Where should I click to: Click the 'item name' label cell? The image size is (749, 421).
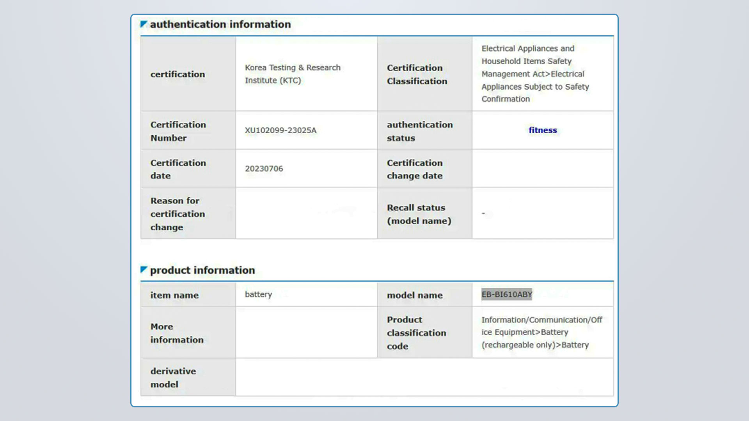[188, 295]
